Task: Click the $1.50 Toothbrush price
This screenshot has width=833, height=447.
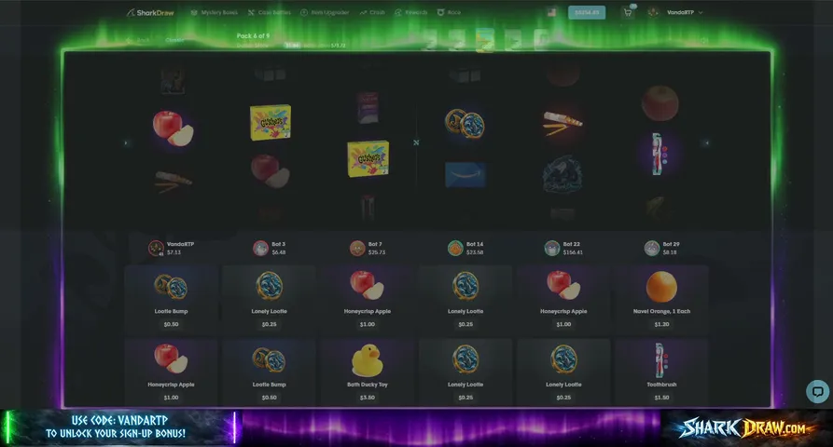Action: pos(661,397)
